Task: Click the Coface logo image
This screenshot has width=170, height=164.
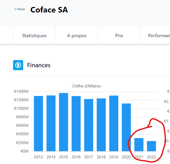Action: point(20,9)
